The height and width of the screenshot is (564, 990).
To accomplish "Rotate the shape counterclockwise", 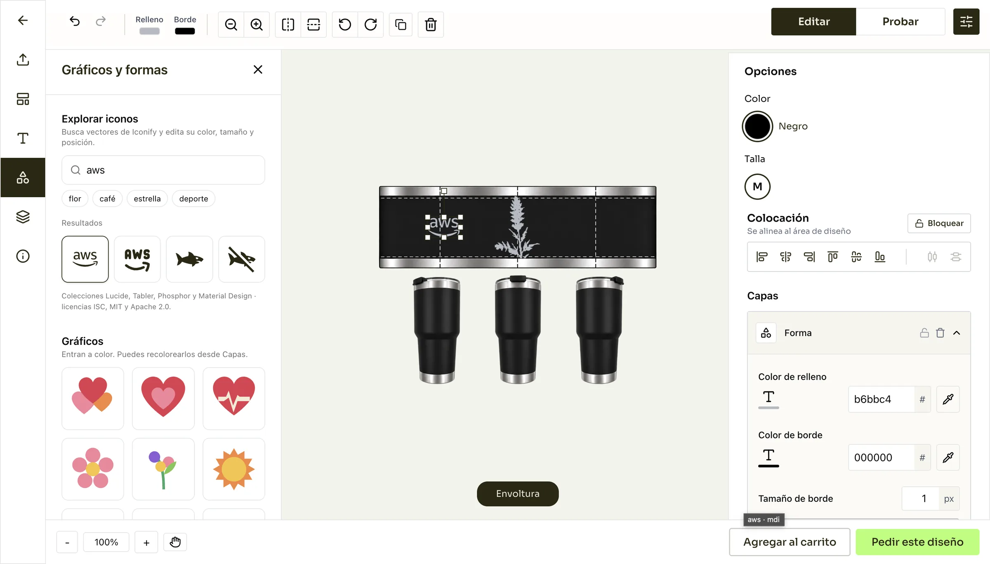I will point(345,25).
